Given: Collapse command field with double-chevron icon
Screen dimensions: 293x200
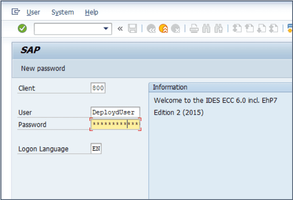Looking at the screenshot, I should click(x=120, y=29).
